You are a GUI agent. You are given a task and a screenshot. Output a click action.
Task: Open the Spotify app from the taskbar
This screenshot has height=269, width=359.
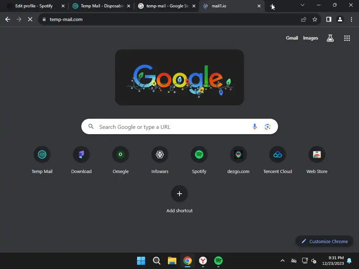click(x=218, y=261)
